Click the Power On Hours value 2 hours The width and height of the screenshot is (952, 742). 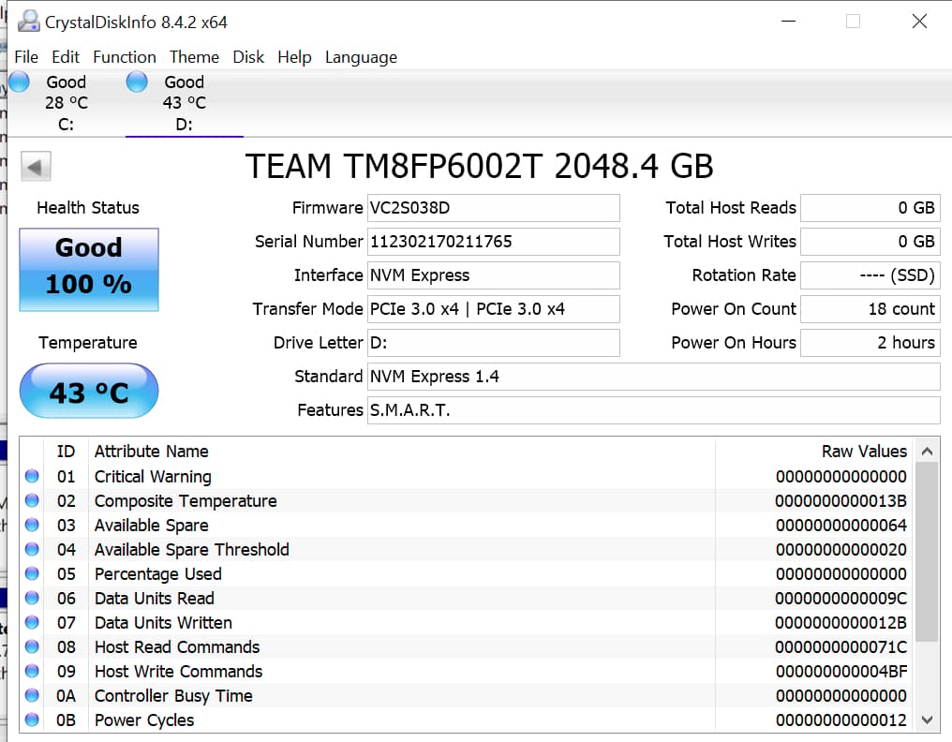coord(870,343)
